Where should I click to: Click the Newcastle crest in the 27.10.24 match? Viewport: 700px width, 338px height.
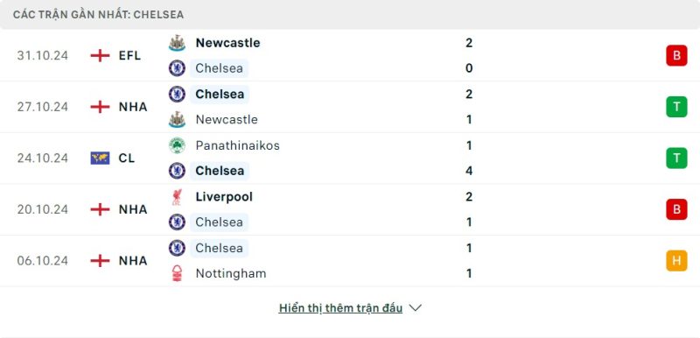177,119
